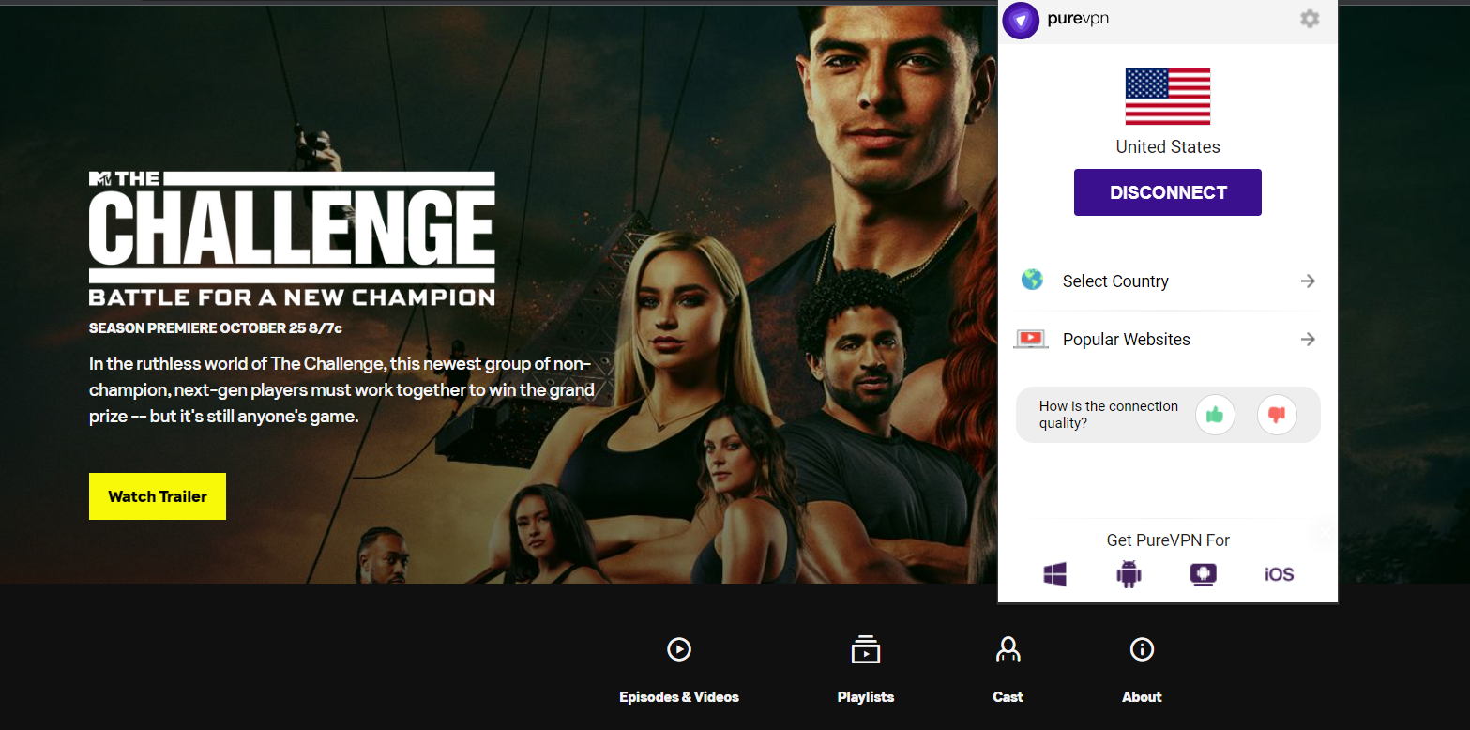Open PureVPN settings gear icon
Viewport: 1470px width, 730px height.
[x=1310, y=19]
